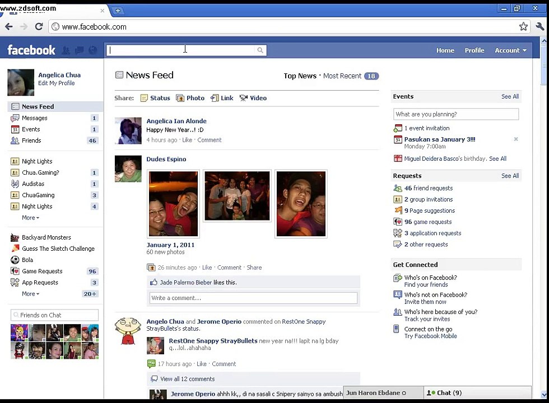549x403 pixels.
Task: Open Jun Haron Ebdane chat tab
Action: [x=383, y=393]
